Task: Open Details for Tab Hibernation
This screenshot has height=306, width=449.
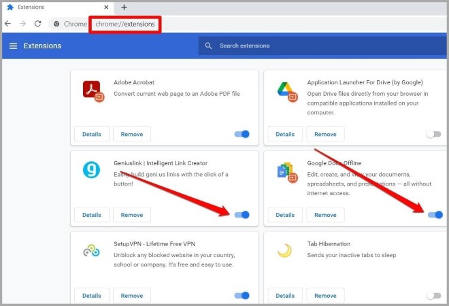Action: point(285,295)
